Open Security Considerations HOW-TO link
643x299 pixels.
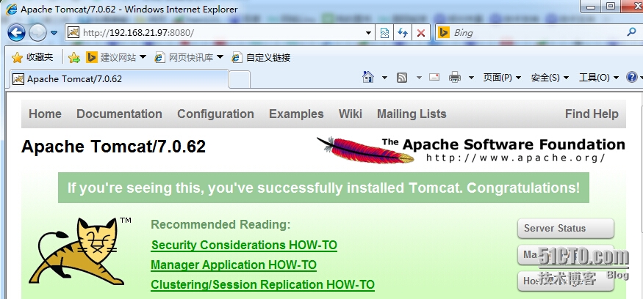click(x=245, y=245)
